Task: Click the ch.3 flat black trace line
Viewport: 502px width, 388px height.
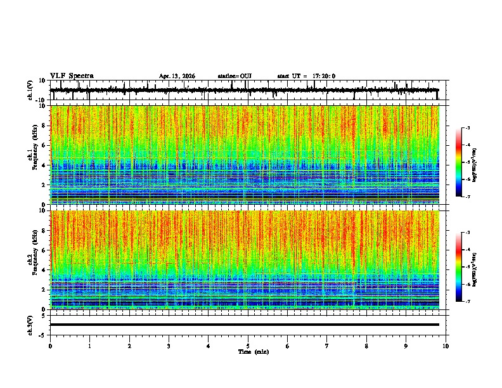Action: coord(245,325)
